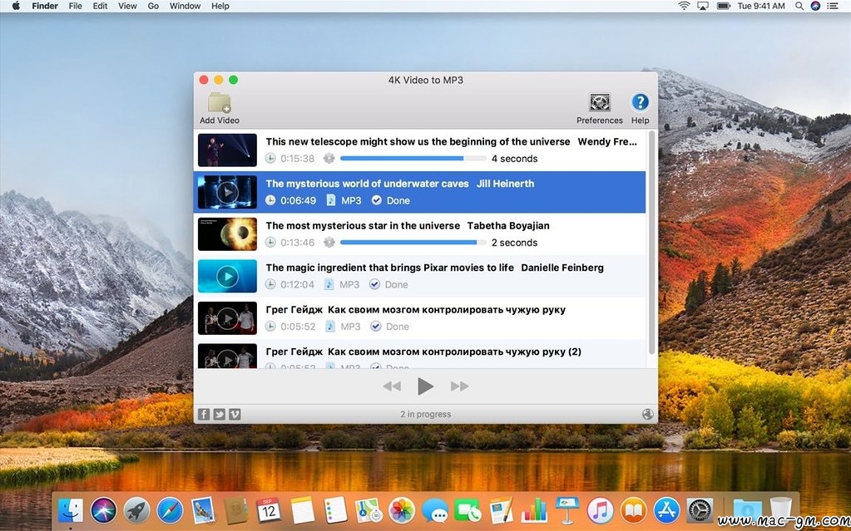The image size is (851, 531).
Task: Click the globe icon in the status bar
Action: tap(647, 414)
